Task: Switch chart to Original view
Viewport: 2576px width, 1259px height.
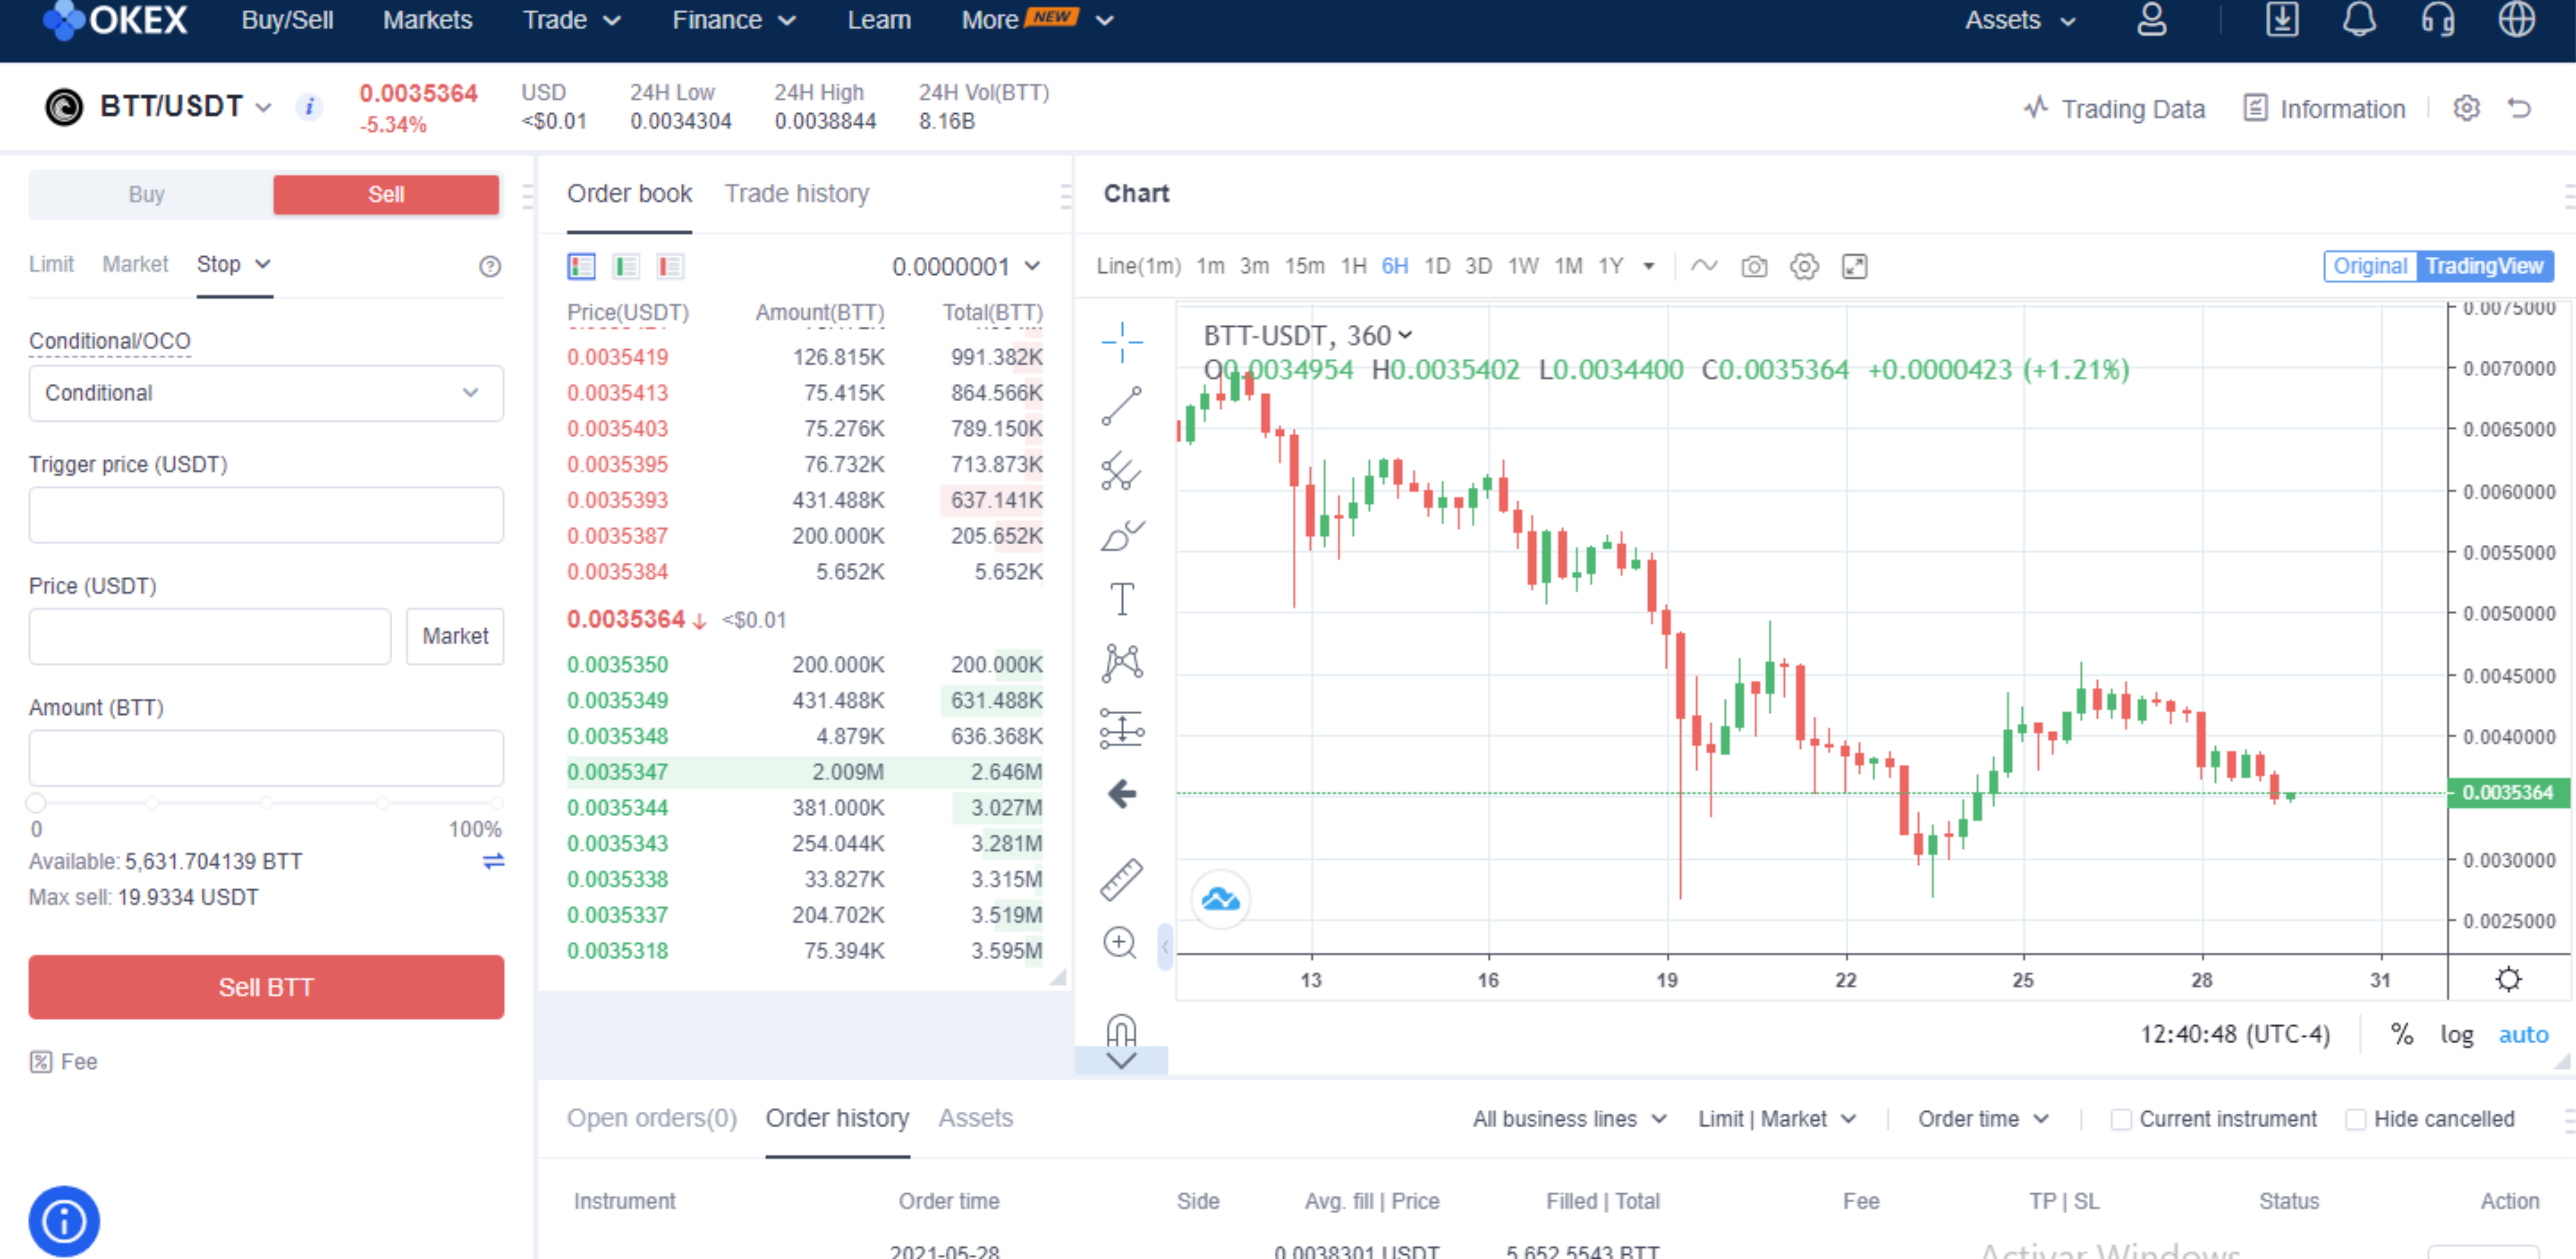Action: 2369,266
